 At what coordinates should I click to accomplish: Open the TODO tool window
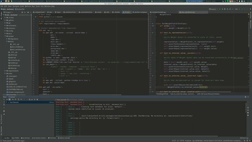[x=16, y=138]
